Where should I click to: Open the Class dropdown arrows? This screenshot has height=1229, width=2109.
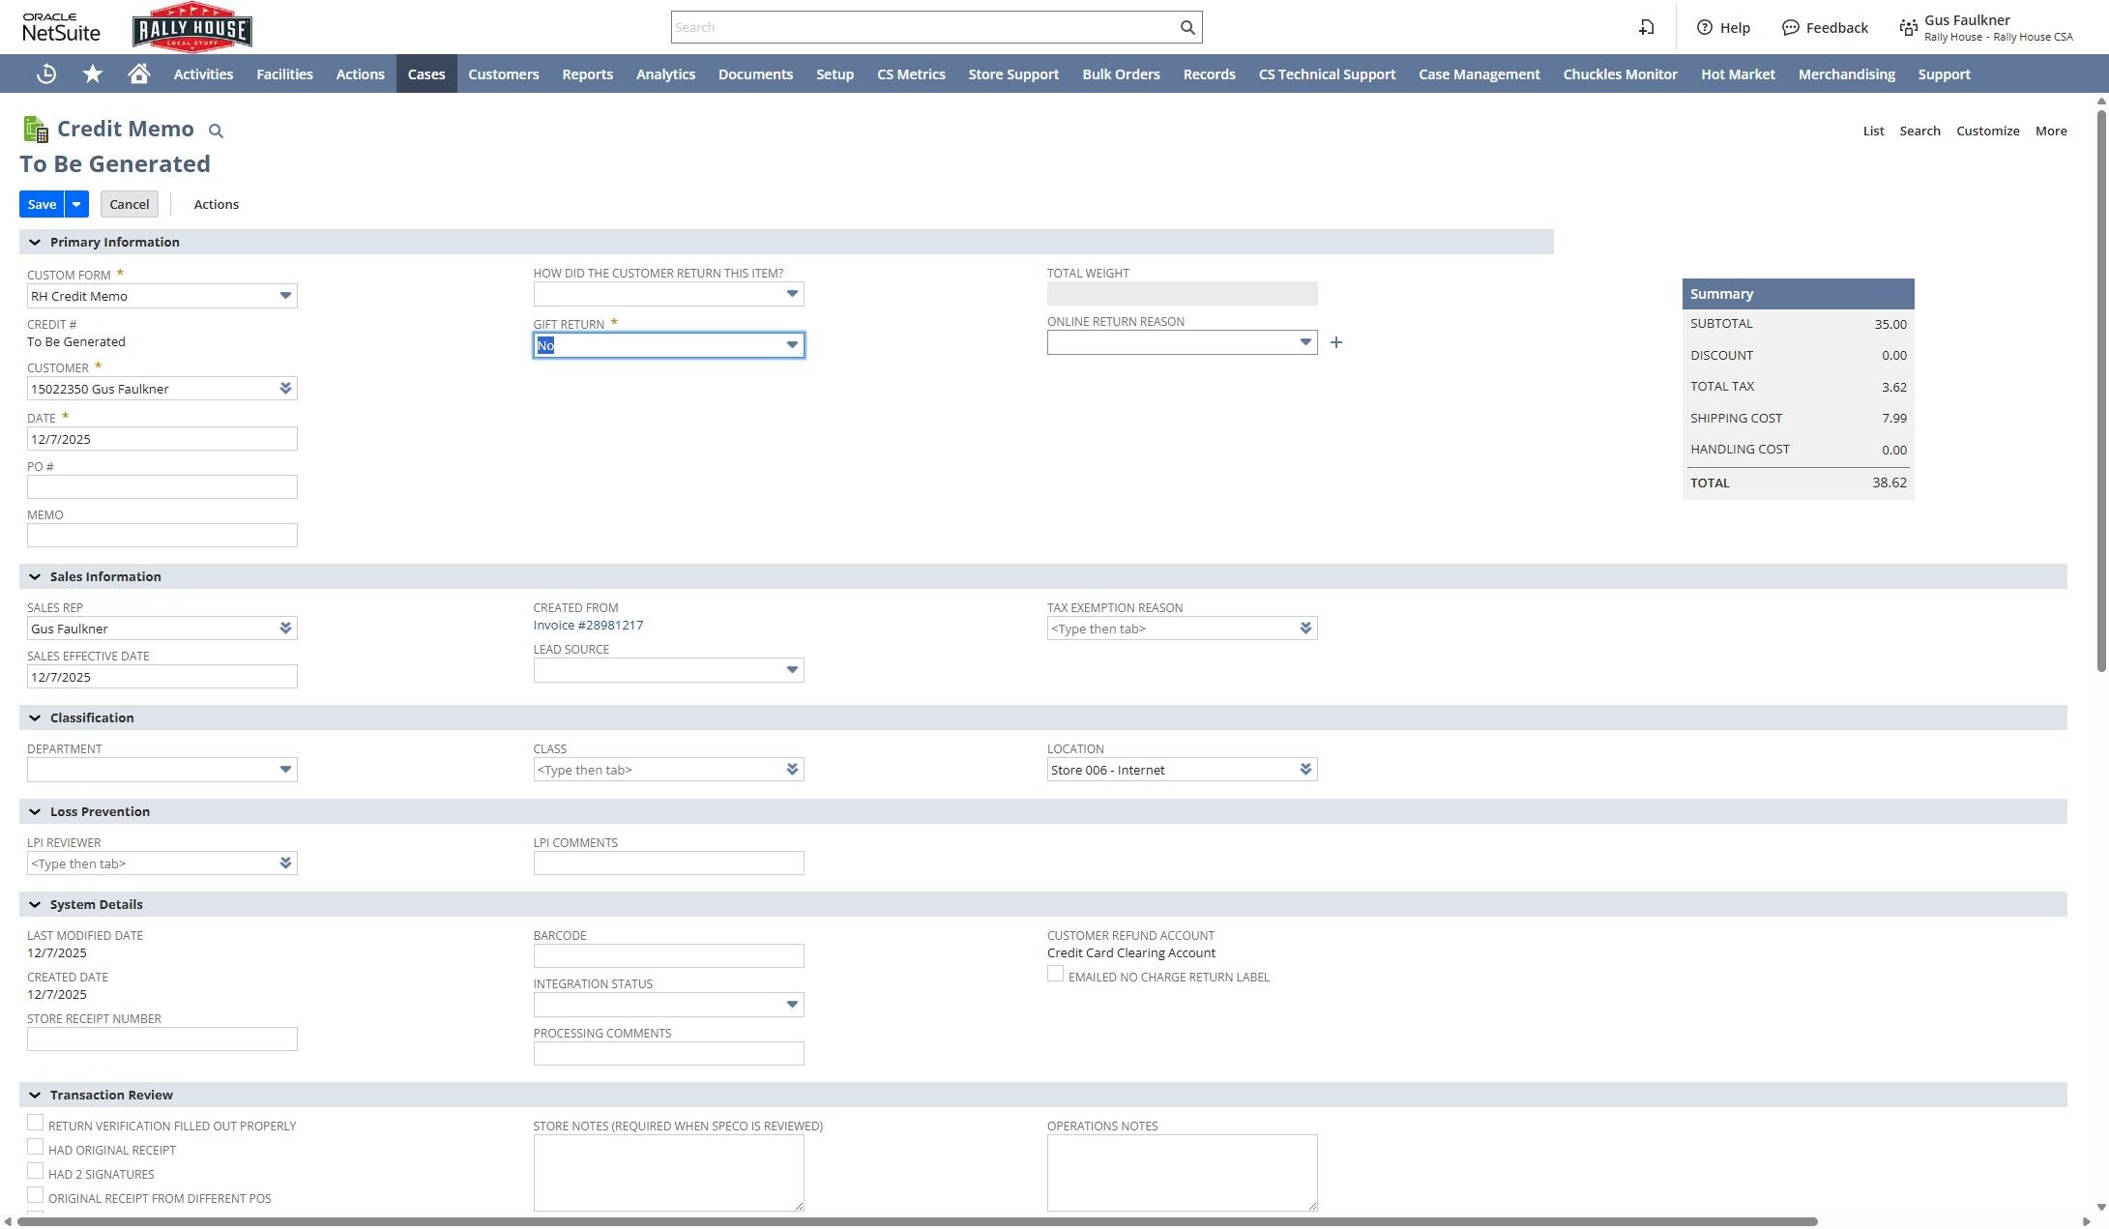792,770
